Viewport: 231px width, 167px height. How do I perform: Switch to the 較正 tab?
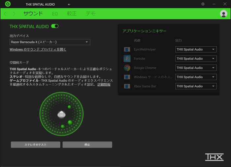[x=72, y=14]
